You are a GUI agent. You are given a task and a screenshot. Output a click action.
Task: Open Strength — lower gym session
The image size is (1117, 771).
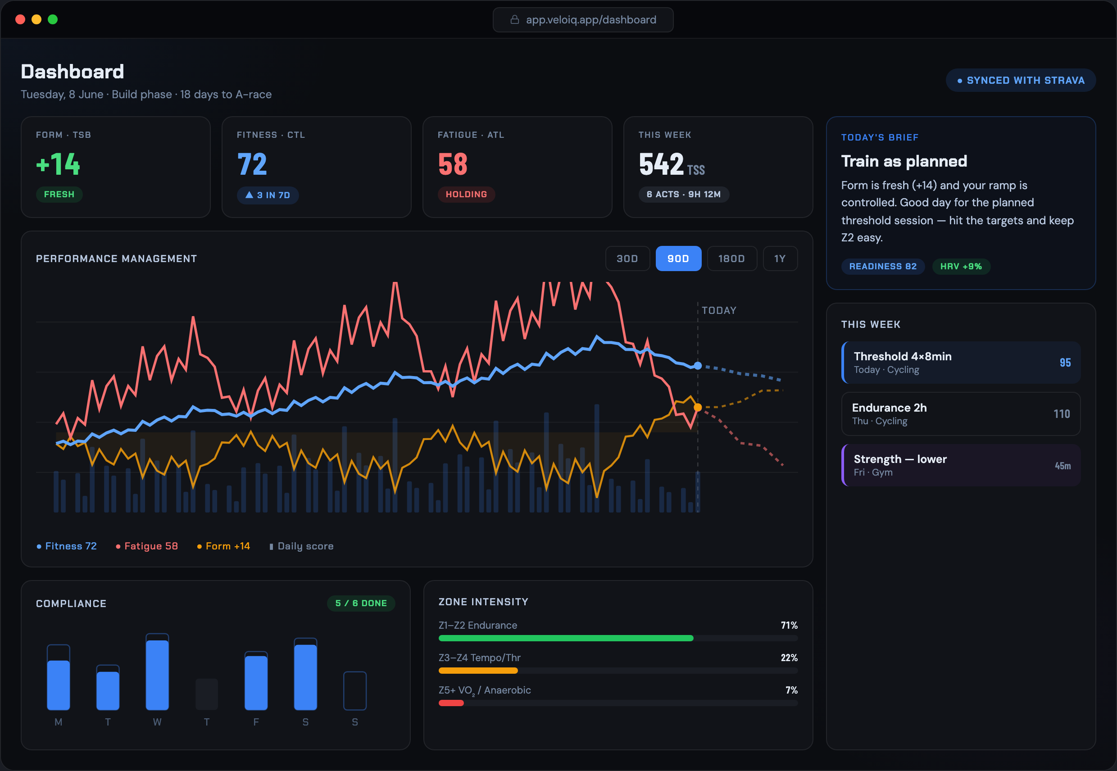[x=960, y=465]
